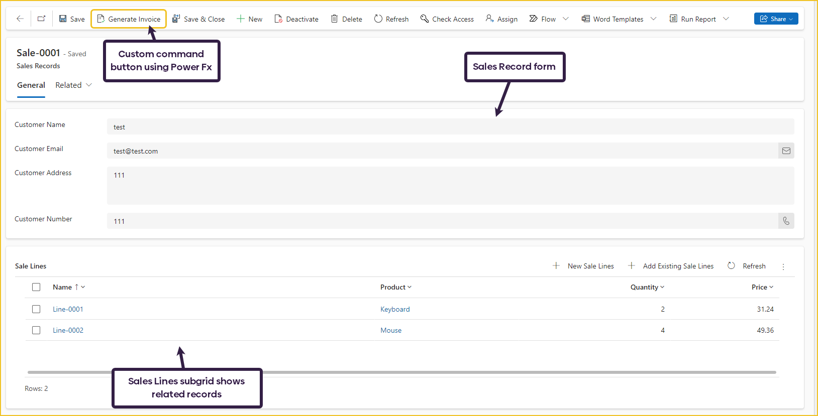The image size is (818, 416).
Task: Click the Delete trash icon
Action: coord(334,19)
